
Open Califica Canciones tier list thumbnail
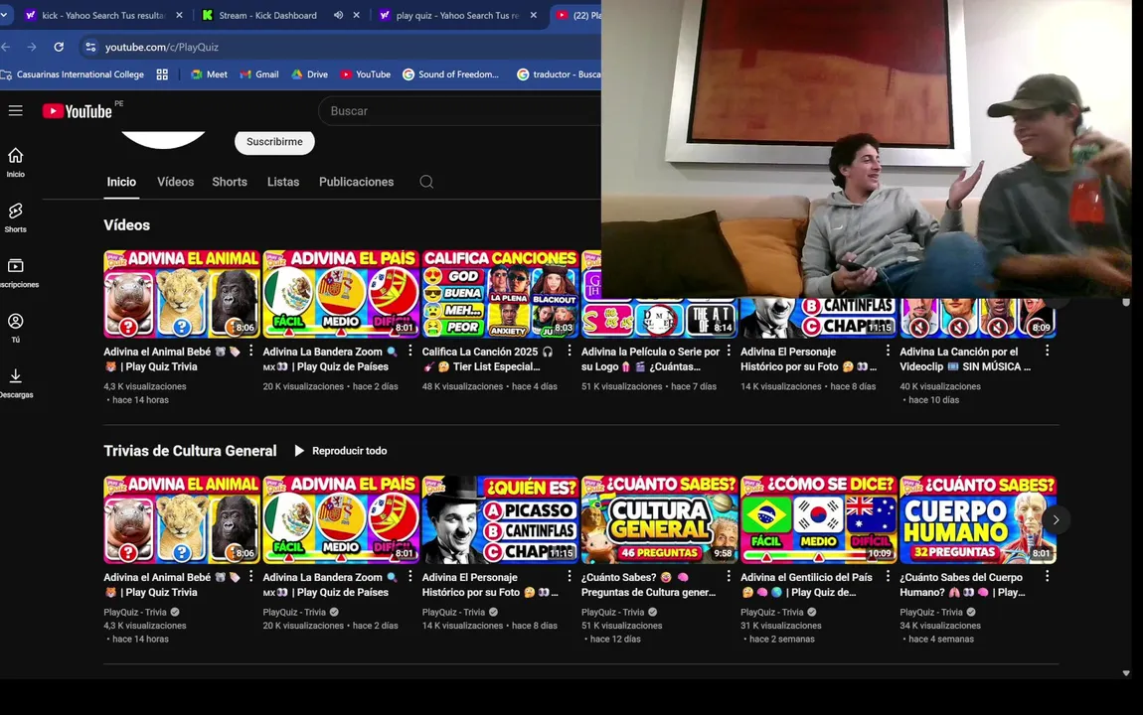click(500, 293)
